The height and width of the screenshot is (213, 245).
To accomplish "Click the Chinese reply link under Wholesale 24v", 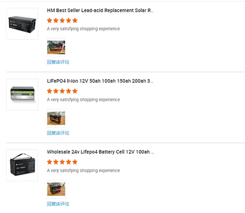I will (58, 204).
